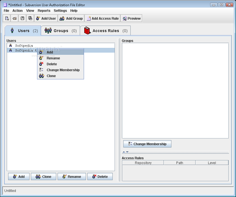Click the Level column header
Viewport: 236px width, 197px height.
point(212,163)
